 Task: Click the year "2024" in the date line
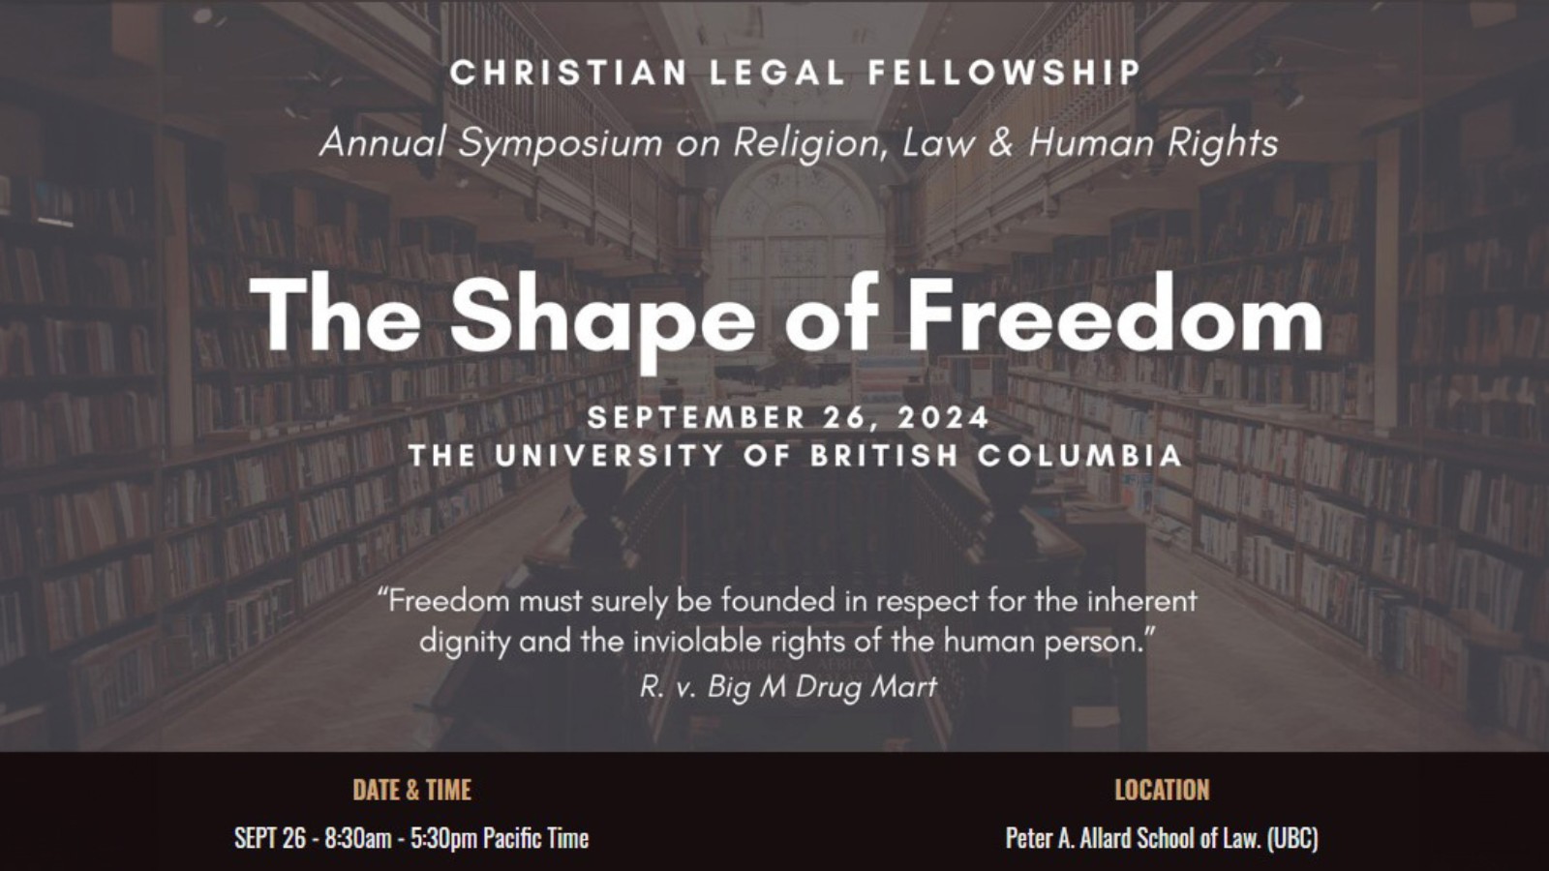pyautogui.click(x=944, y=417)
